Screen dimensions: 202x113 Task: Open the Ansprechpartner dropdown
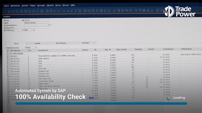(x=48, y=25)
